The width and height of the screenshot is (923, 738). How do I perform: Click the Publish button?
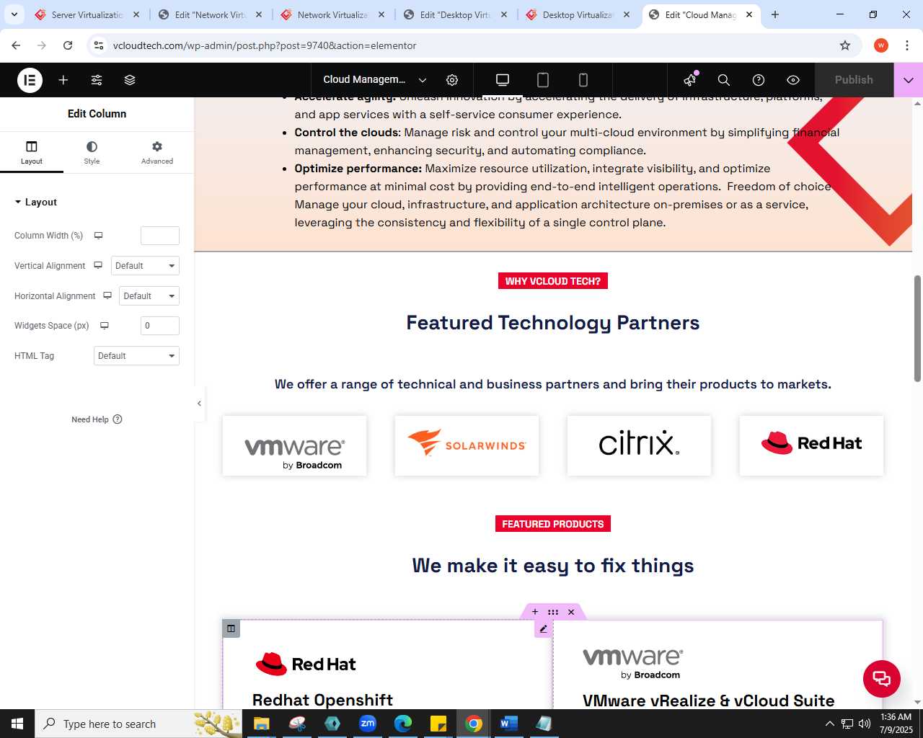[x=854, y=80]
